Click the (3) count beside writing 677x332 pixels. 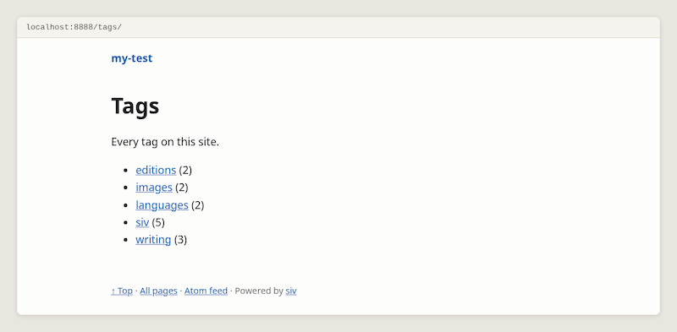(180, 240)
